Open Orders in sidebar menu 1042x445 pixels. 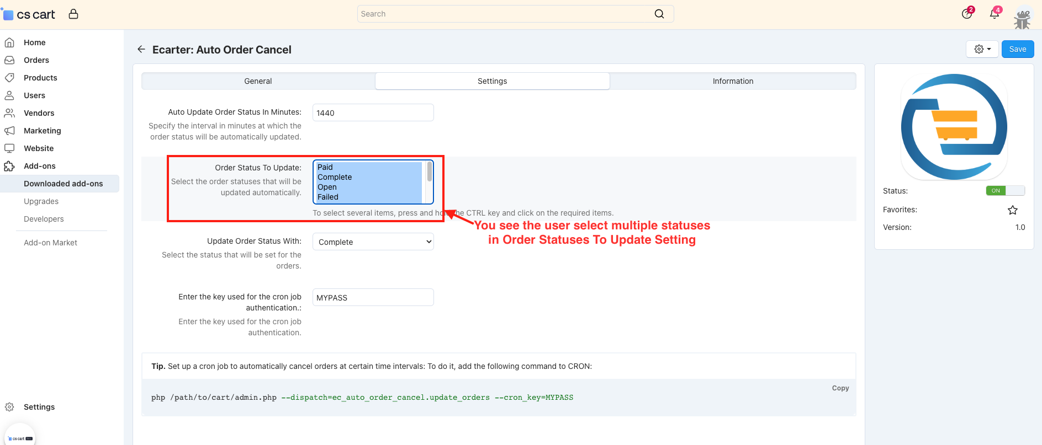[x=36, y=60]
